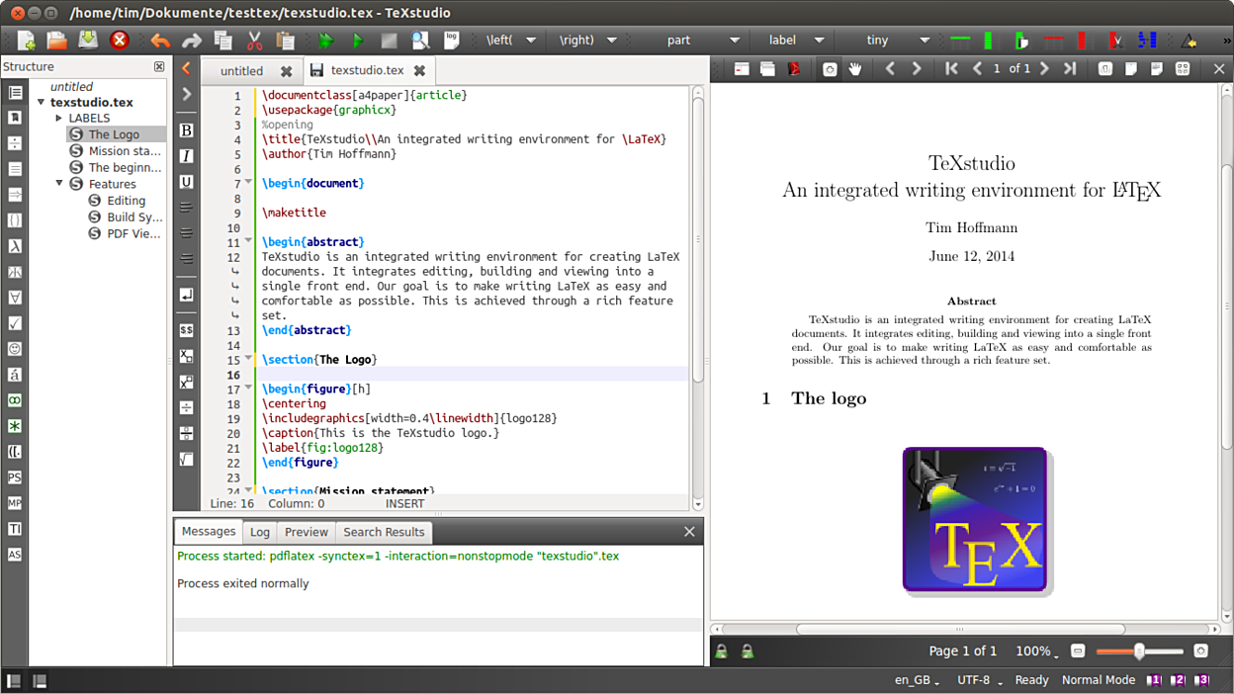Switch to the untitled editor tab
1234x694 pixels.
(x=242, y=71)
